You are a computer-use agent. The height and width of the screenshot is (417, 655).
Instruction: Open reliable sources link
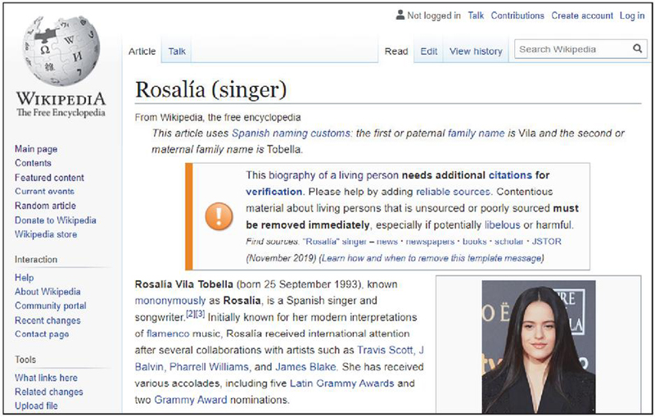(x=454, y=192)
